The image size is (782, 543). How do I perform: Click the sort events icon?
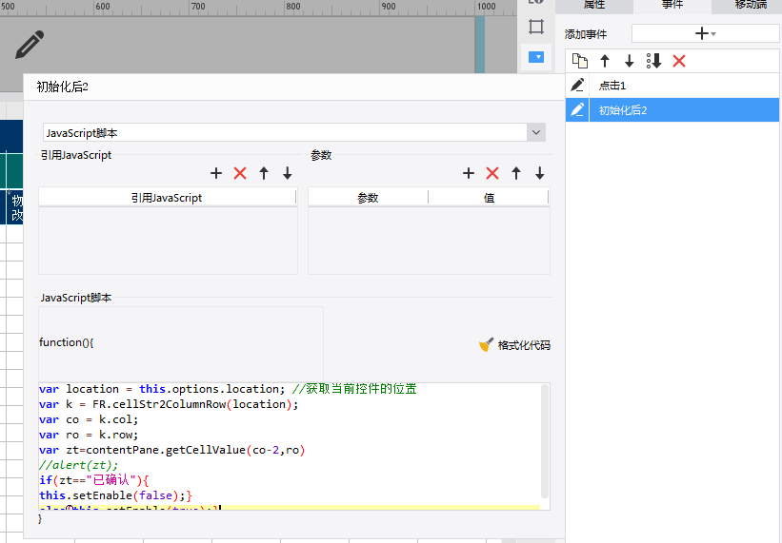(x=653, y=61)
